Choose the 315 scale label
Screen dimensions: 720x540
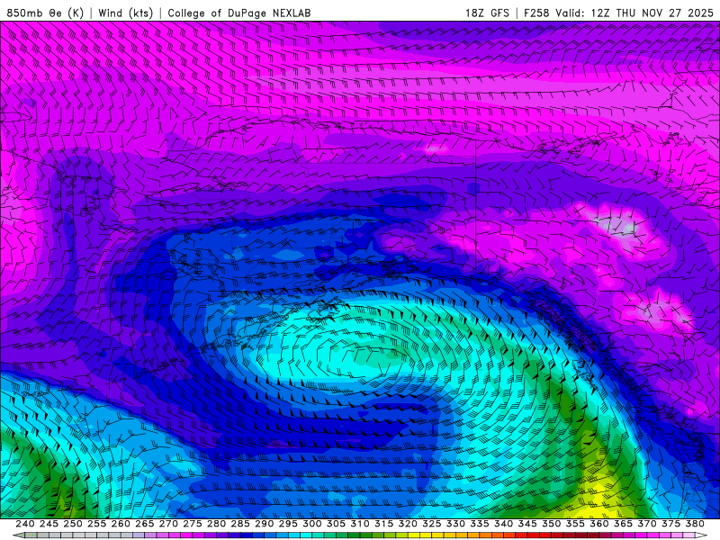(x=384, y=524)
